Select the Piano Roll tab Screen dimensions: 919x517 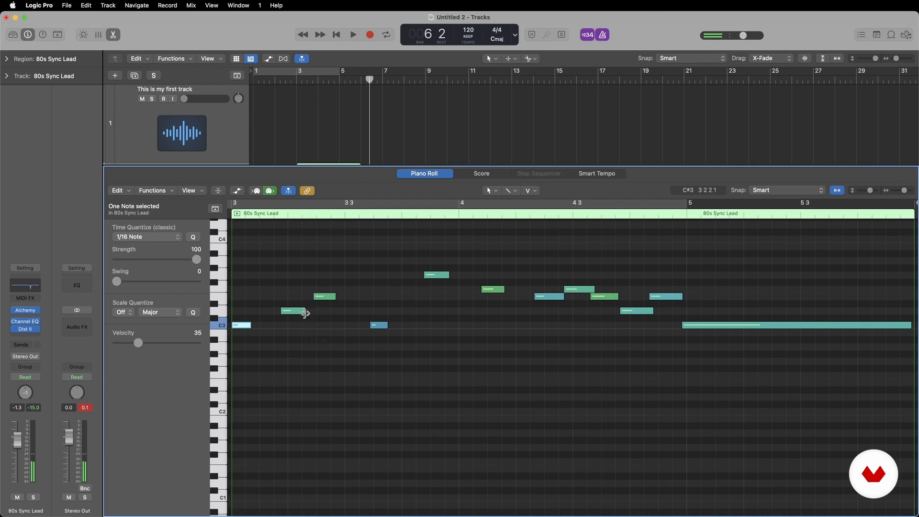pyautogui.click(x=425, y=173)
